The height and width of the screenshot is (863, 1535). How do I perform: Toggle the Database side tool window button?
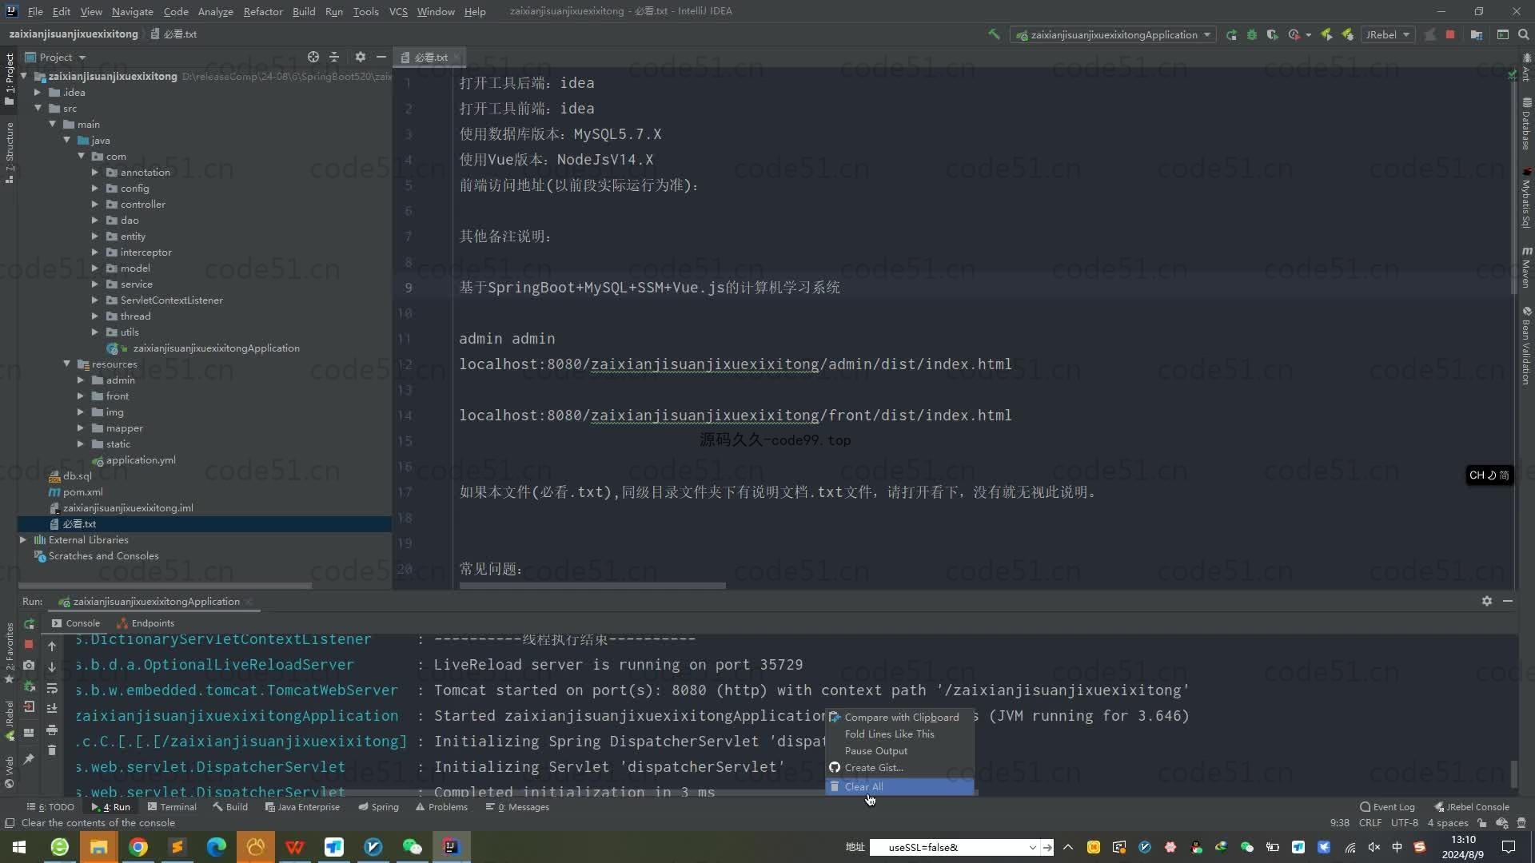(1526, 125)
